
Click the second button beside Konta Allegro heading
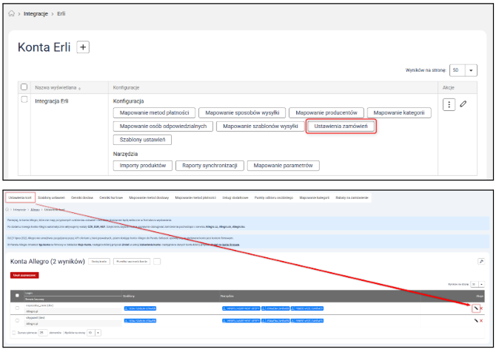[132, 262]
